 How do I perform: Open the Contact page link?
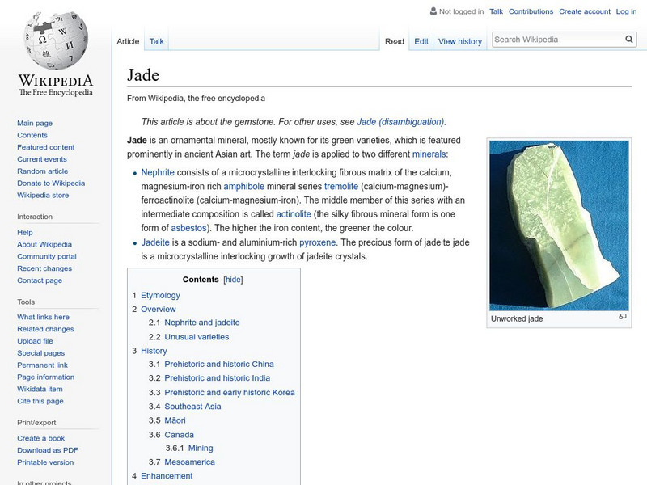click(x=40, y=280)
